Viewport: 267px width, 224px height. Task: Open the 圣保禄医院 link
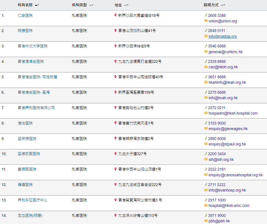click(x=27, y=139)
